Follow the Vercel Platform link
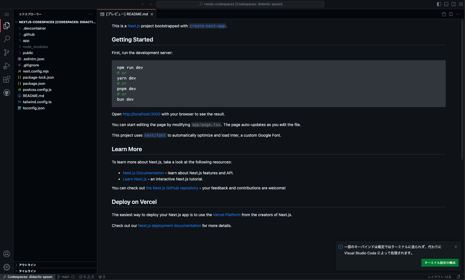465x280 pixels. (x=227, y=215)
